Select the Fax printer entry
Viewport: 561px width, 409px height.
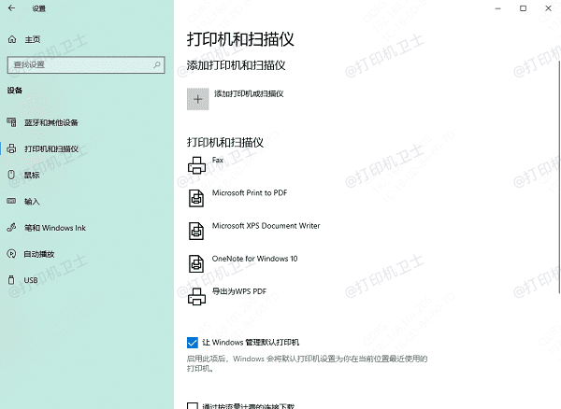(x=218, y=160)
